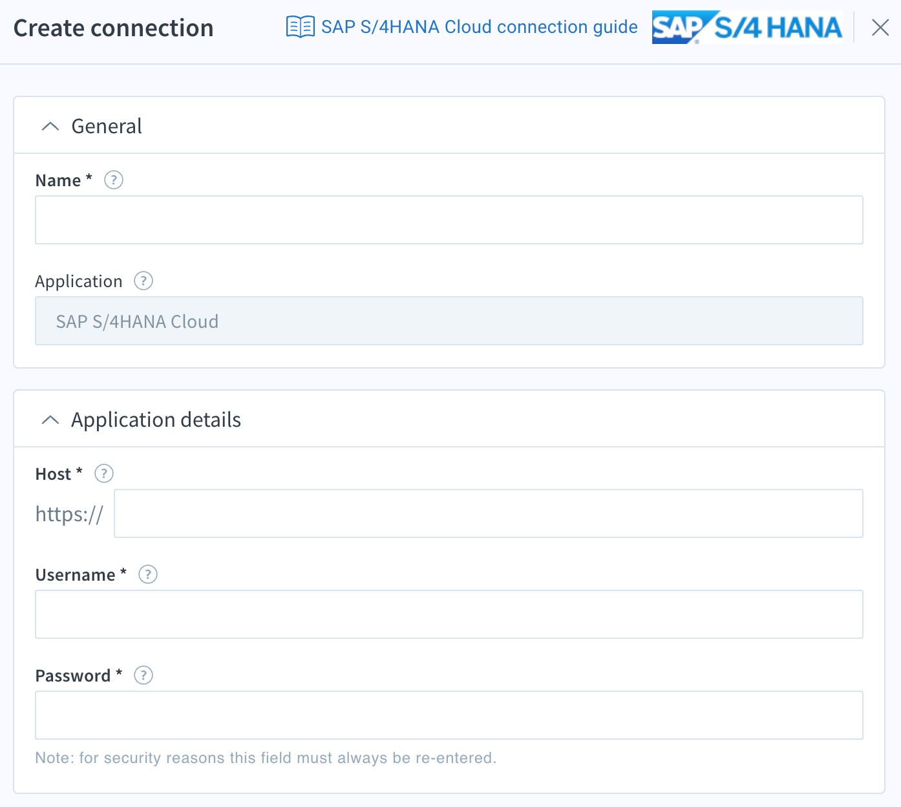Show help for the Username field
The height and width of the screenshot is (807, 901).
[148, 574]
